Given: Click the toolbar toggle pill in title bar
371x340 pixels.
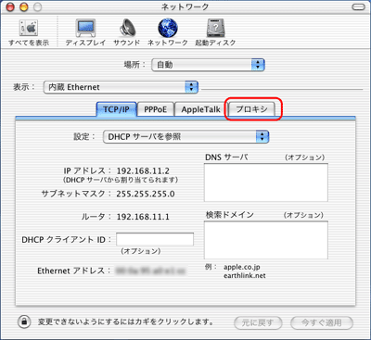Looking at the screenshot, I should point(358,6).
